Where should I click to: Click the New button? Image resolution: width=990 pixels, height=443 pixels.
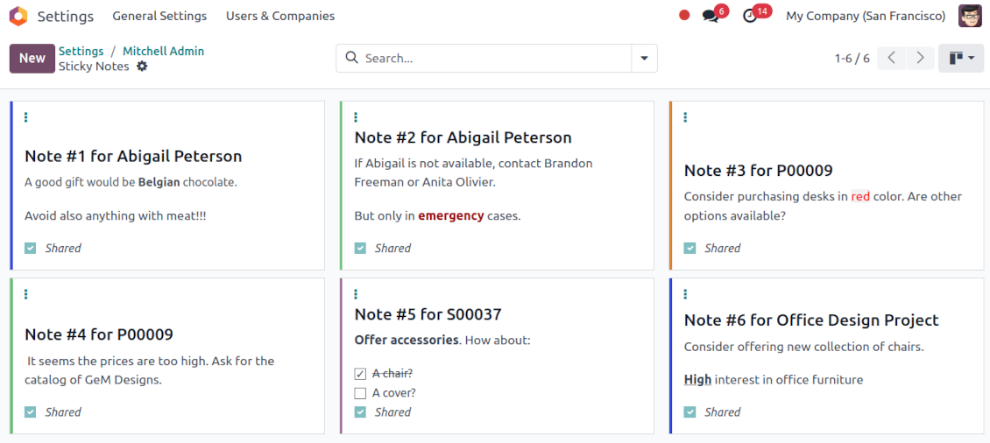pos(32,58)
